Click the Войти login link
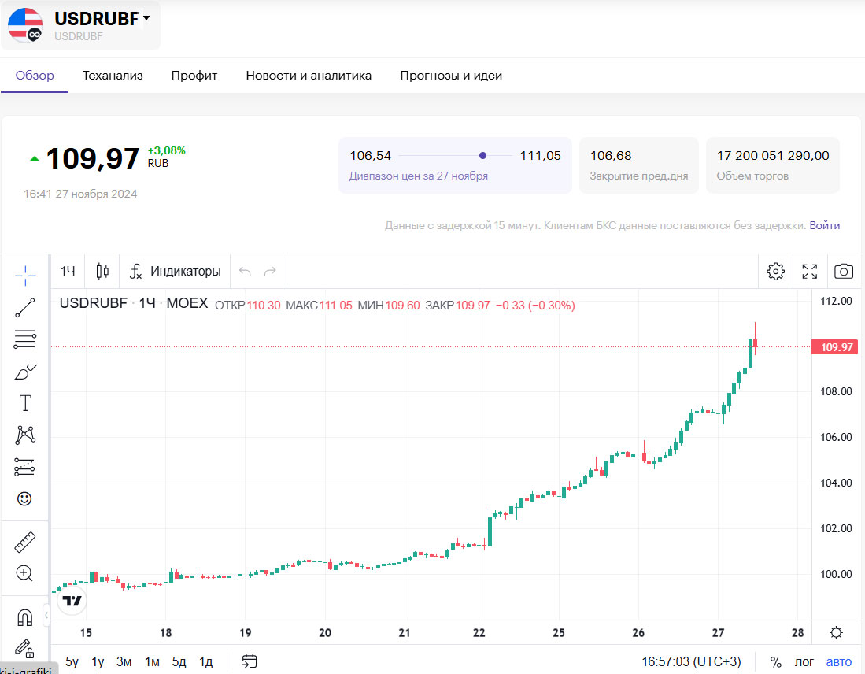 click(x=824, y=225)
